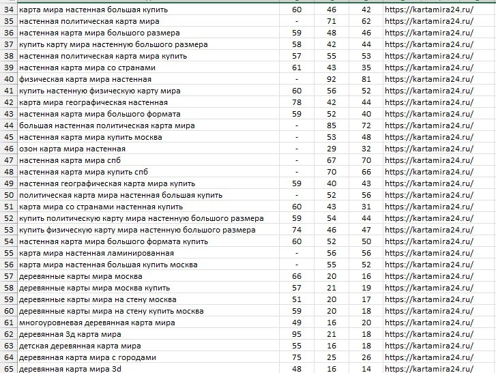
Task: Select cell 'многоуровневая деревянная карта мира'
Action: click(148, 323)
